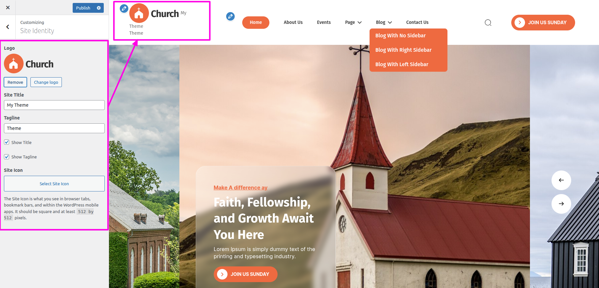Click the menu edit pencil shortcut
Viewport: 599px width, 288px height.
pyautogui.click(x=230, y=16)
